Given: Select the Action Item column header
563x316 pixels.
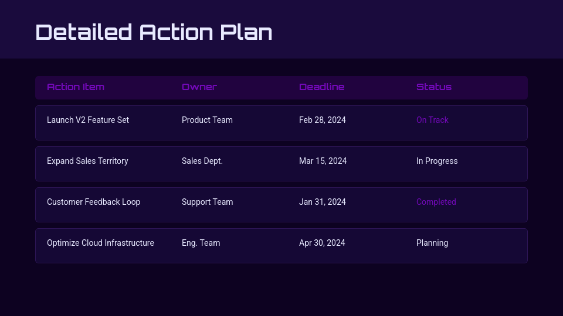Looking at the screenshot, I should click(x=76, y=87).
